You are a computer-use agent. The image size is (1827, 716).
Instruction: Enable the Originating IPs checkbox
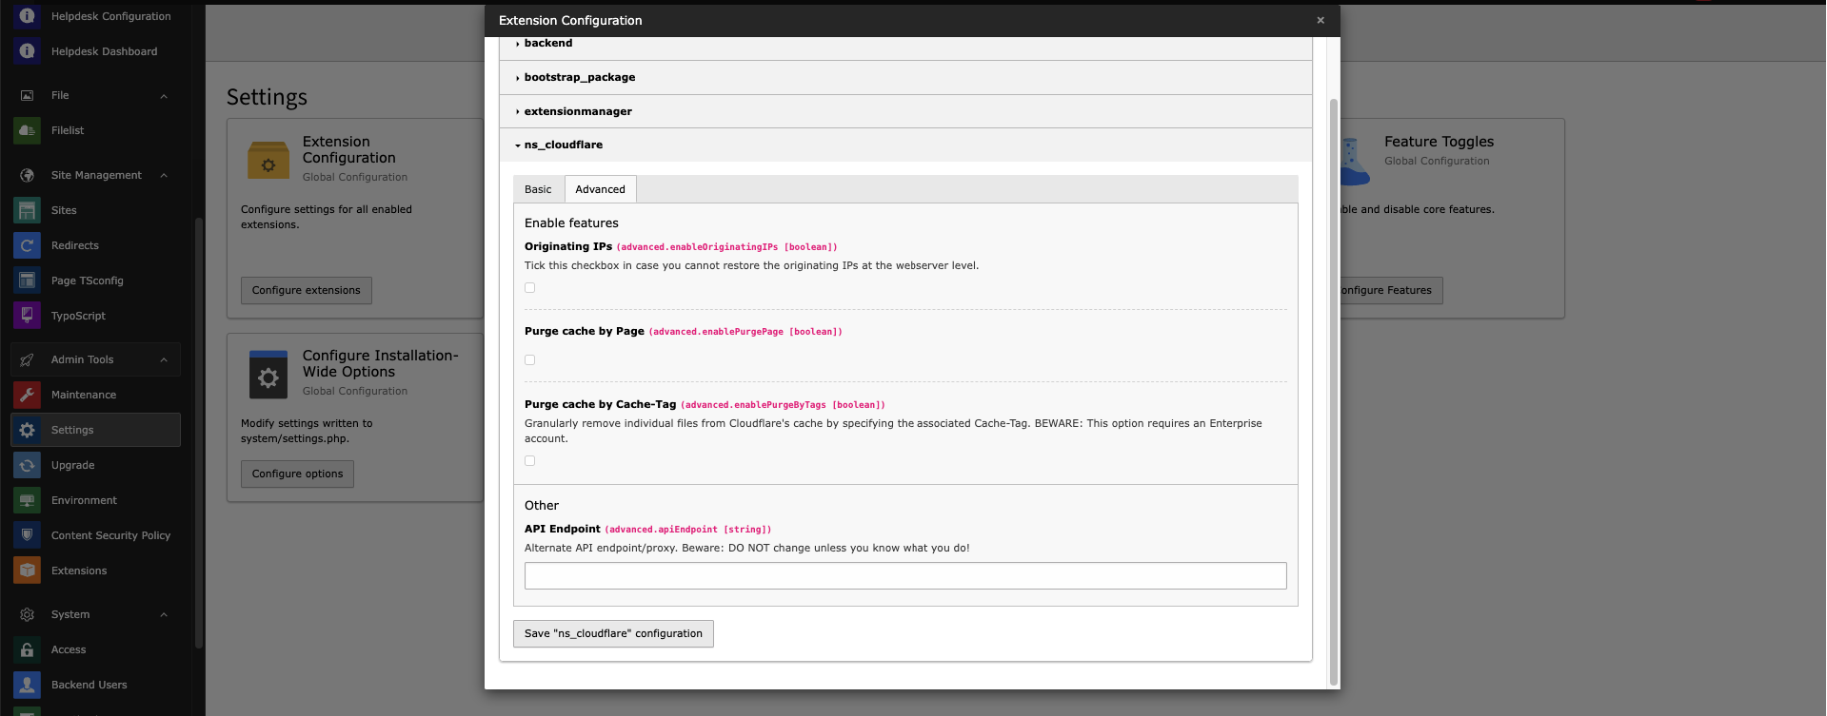click(x=530, y=288)
